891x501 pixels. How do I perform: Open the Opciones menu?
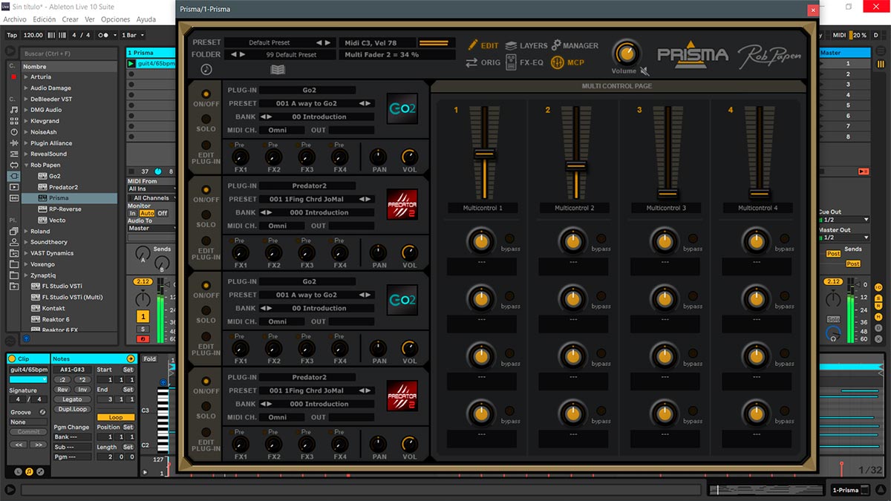click(x=116, y=19)
